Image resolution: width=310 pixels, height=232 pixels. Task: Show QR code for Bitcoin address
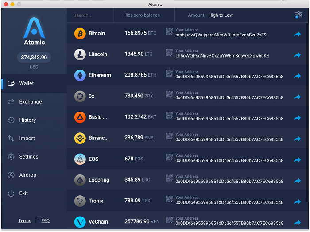(x=169, y=31)
